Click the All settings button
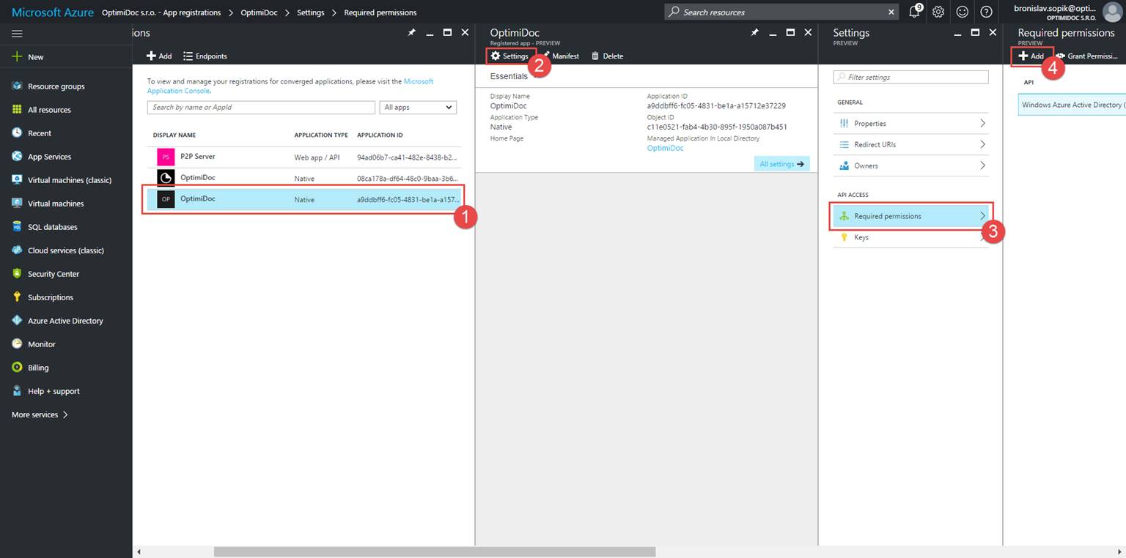Image resolution: width=1126 pixels, height=558 pixels. (781, 164)
